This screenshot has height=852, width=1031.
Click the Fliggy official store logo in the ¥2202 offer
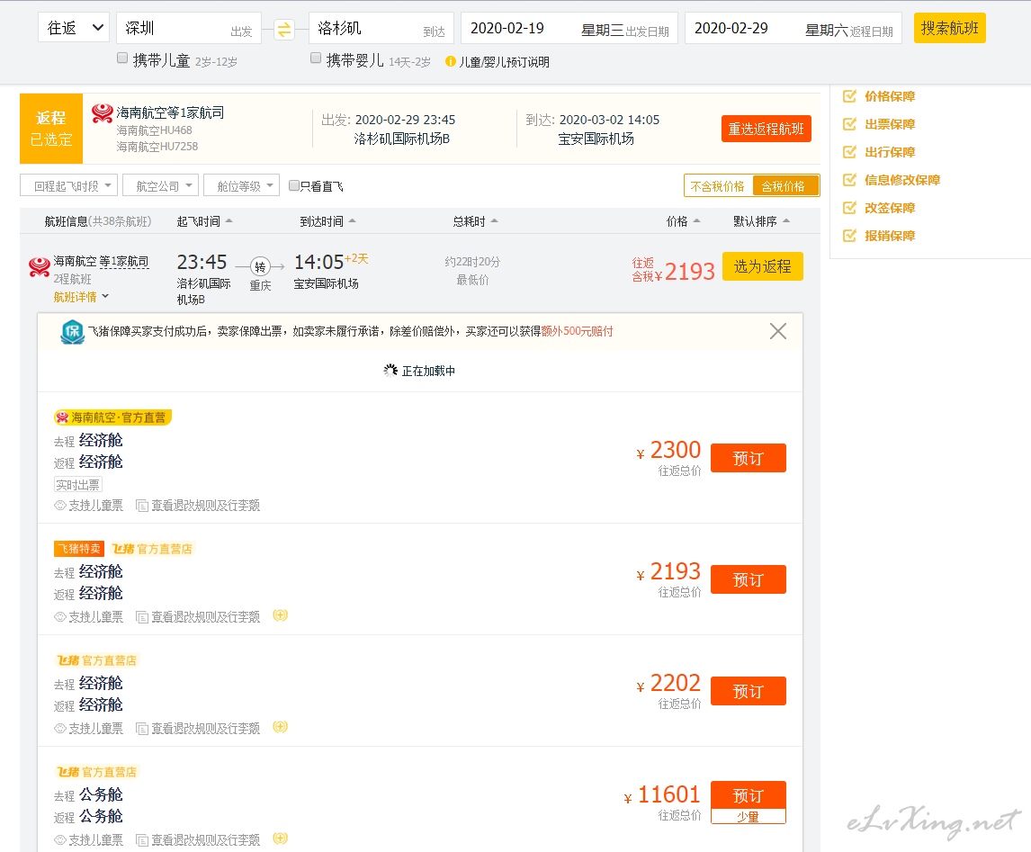coord(96,660)
